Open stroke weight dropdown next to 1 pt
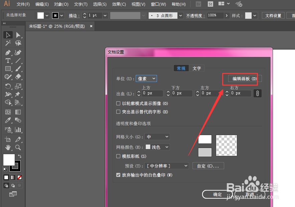Viewport: 295px width, 207px height. point(105,16)
